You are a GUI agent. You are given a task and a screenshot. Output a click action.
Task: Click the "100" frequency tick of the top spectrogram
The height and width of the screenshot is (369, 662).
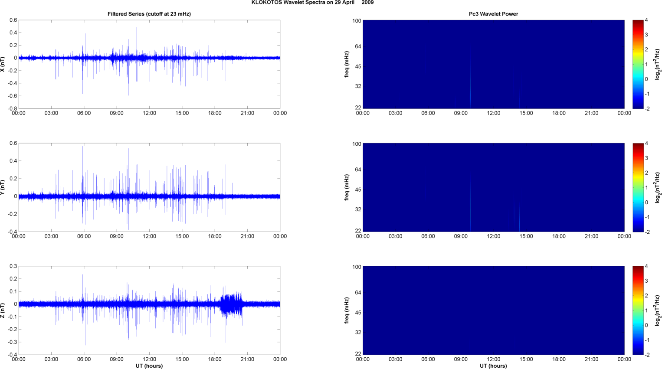pos(357,21)
